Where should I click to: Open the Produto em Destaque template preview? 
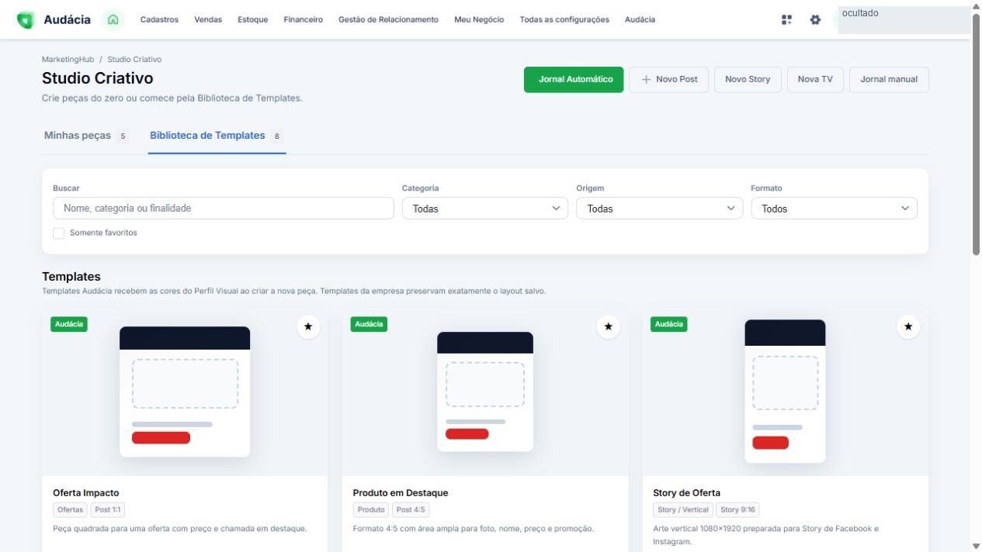485,392
